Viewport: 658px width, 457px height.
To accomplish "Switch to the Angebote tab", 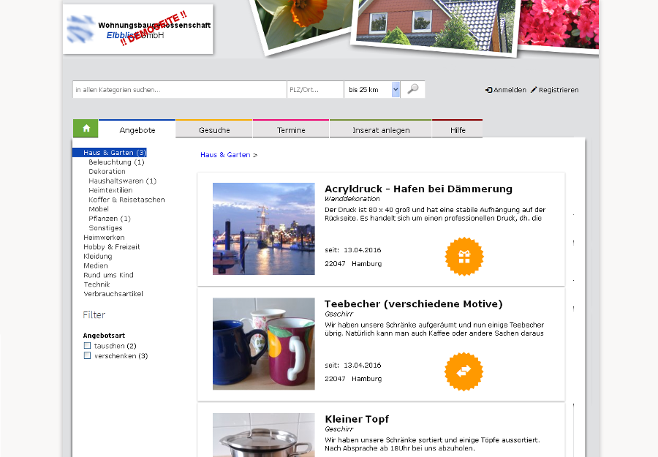I will coord(137,129).
